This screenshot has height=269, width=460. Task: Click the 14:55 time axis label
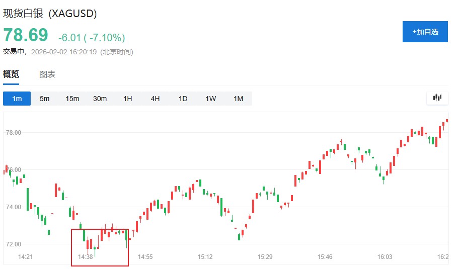coord(145,257)
